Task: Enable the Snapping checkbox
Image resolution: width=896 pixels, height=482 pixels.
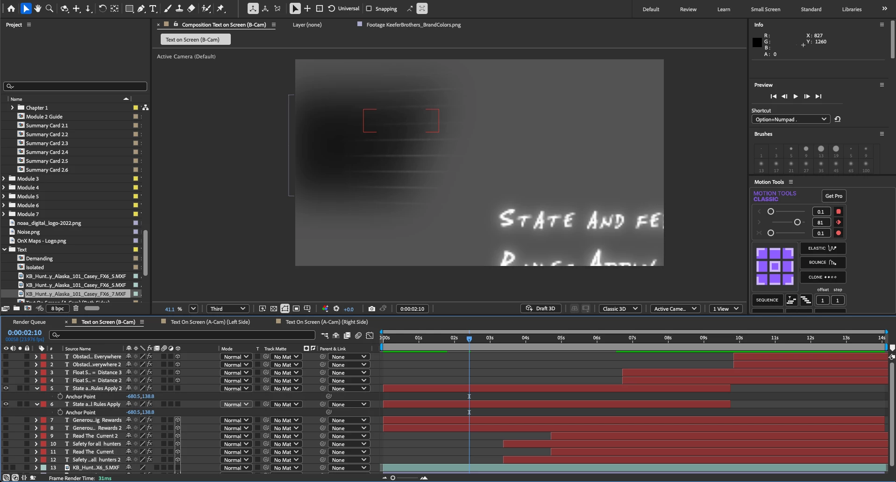Action: tap(369, 8)
